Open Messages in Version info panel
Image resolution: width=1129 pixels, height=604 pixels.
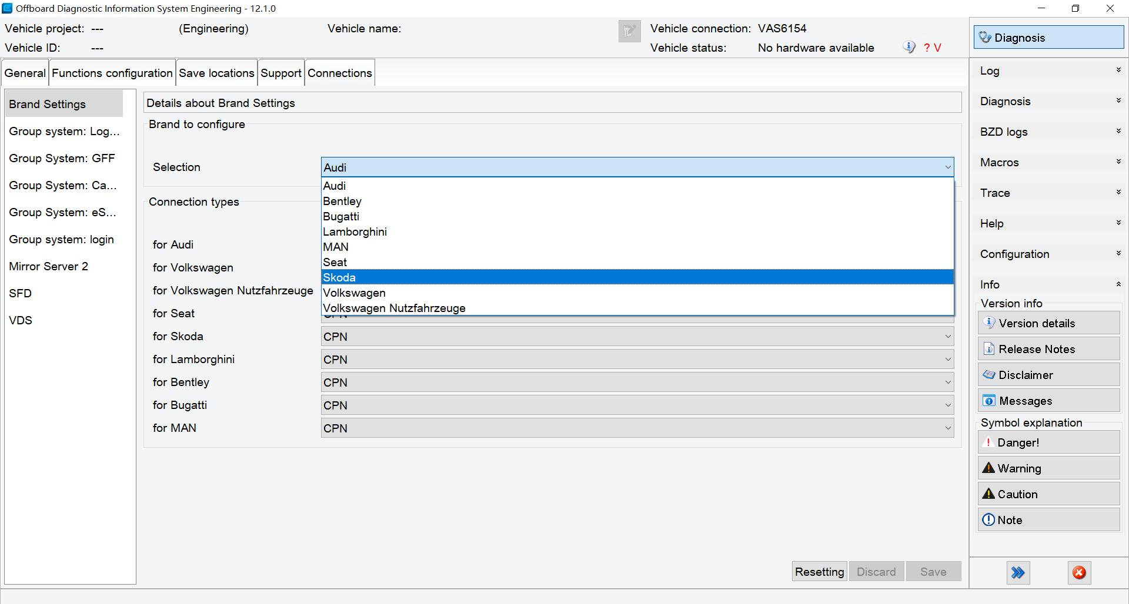(988, 401)
